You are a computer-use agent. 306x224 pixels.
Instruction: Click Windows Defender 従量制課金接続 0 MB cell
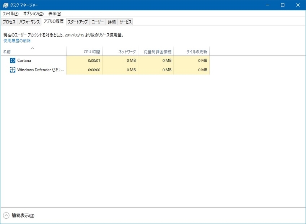[156, 70]
